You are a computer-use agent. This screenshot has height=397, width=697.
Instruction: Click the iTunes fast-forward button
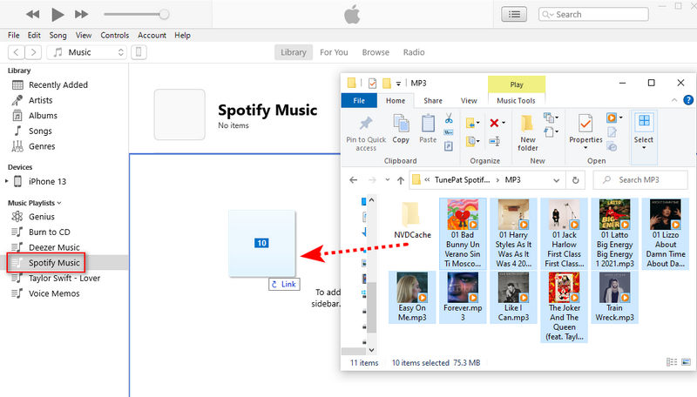81,14
